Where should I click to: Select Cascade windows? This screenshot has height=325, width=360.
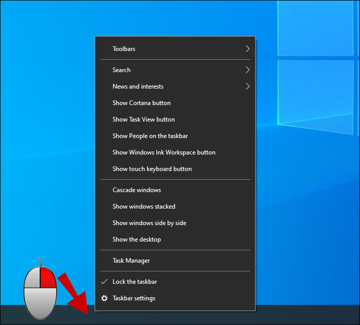137,190
